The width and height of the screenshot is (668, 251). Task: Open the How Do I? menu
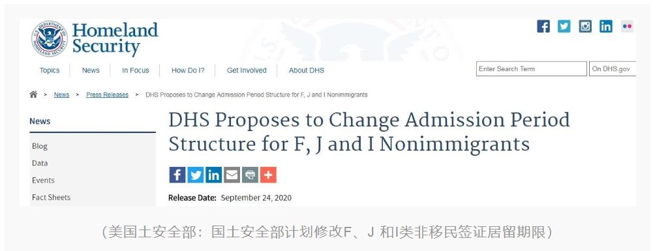[188, 70]
